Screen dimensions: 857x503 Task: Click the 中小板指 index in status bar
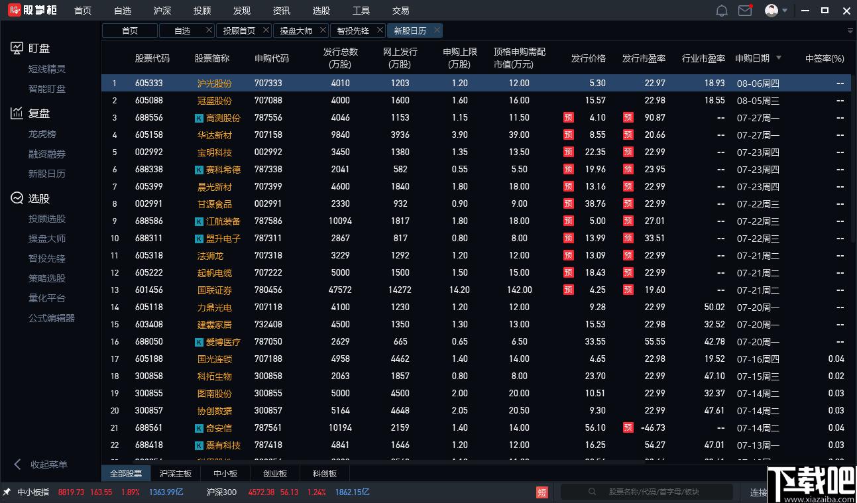pos(33,492)
